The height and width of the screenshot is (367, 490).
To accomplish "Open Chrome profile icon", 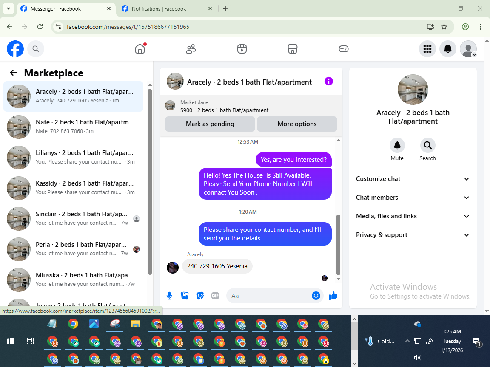I will [x=465, y=27].
